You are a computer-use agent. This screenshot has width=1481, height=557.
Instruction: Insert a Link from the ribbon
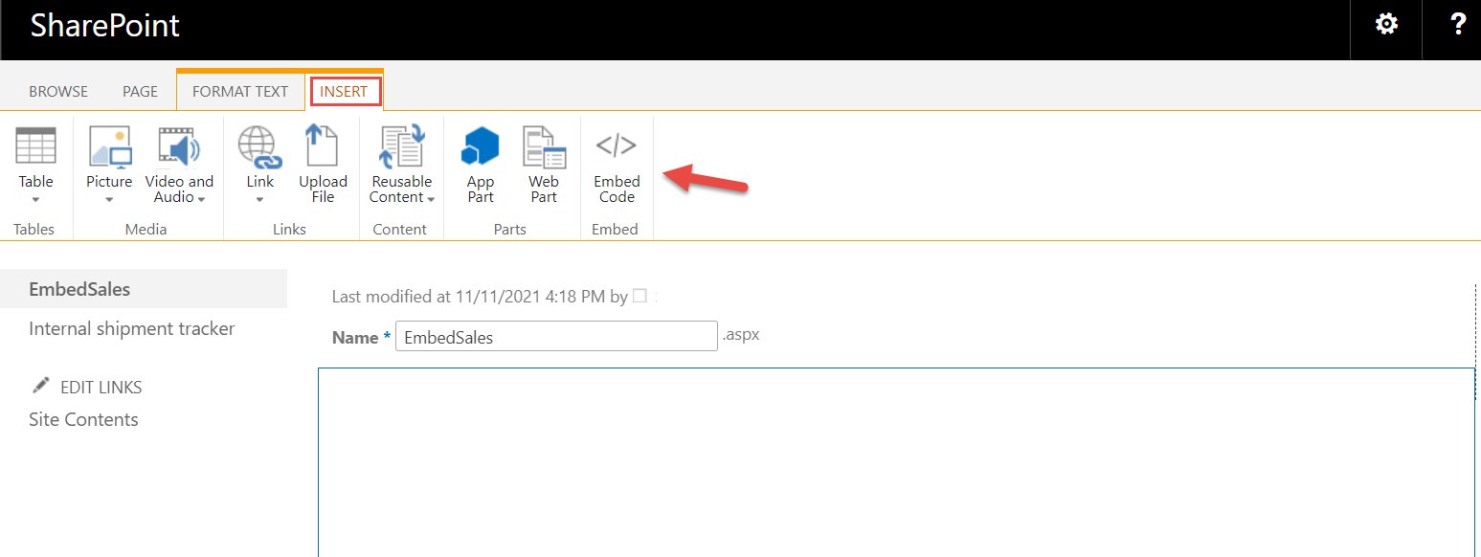[259, 165]
